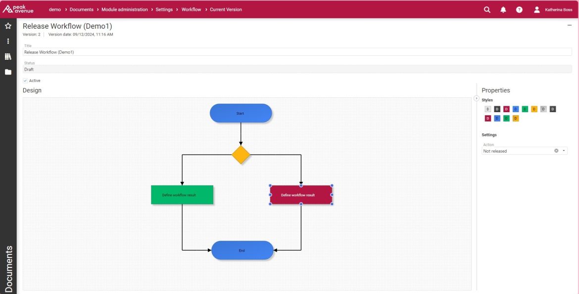Screen dimensions: 579x294
Task: Open the notifications bell
Action: click(503, 10)
